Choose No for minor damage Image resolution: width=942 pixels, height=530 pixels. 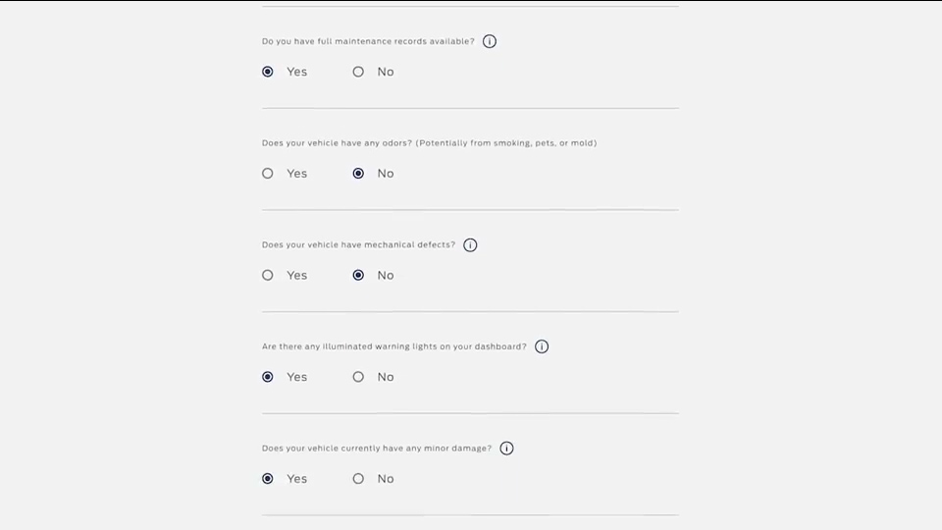tap(359, 478)
